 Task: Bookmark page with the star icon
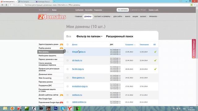(x=195, y=5)
